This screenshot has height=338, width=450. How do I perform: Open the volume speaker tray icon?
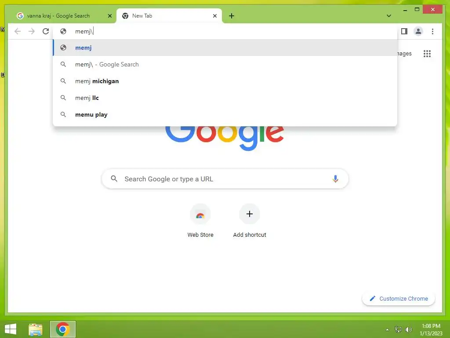408,330
